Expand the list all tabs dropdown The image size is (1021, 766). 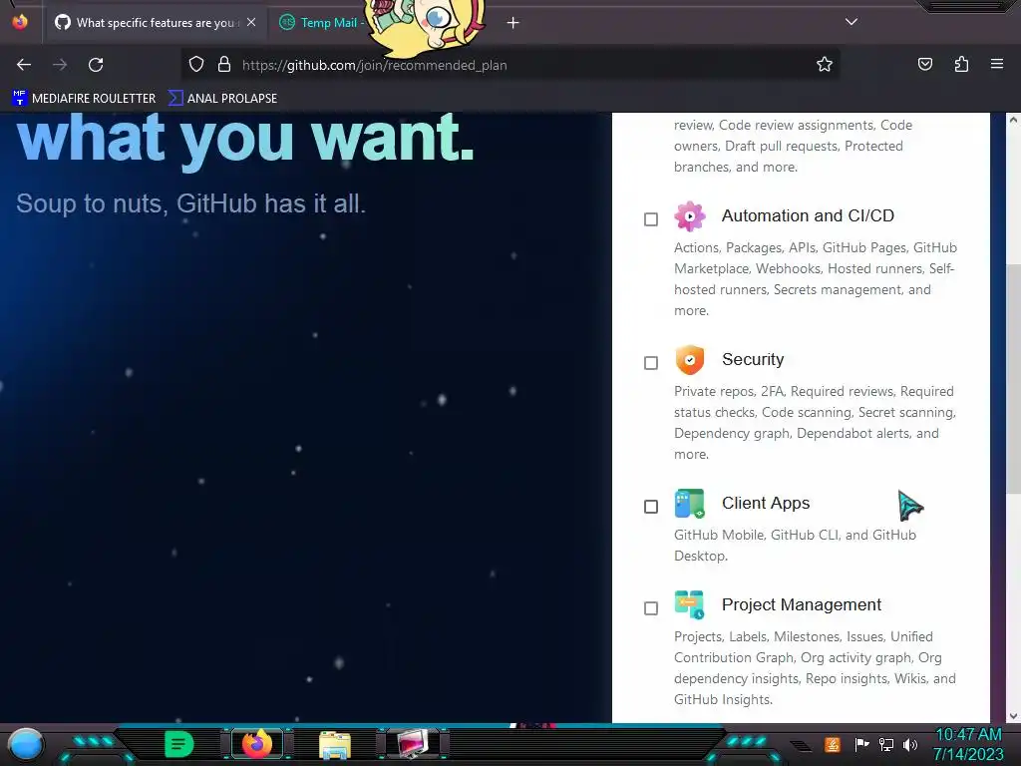851,22
